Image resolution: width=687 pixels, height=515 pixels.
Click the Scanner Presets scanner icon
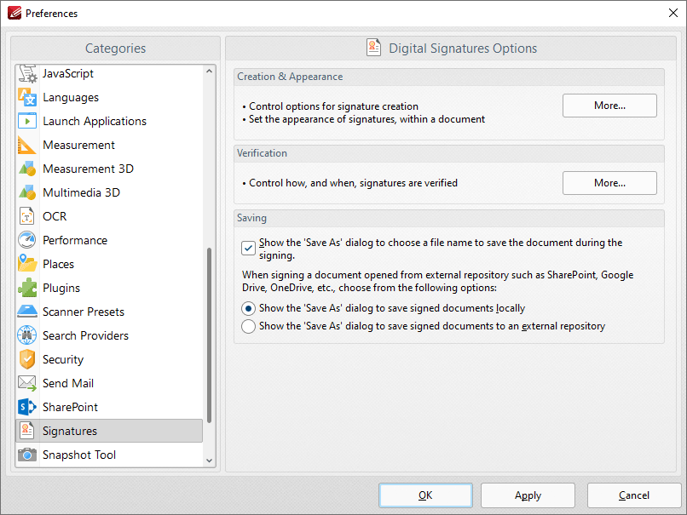(27, 312)
